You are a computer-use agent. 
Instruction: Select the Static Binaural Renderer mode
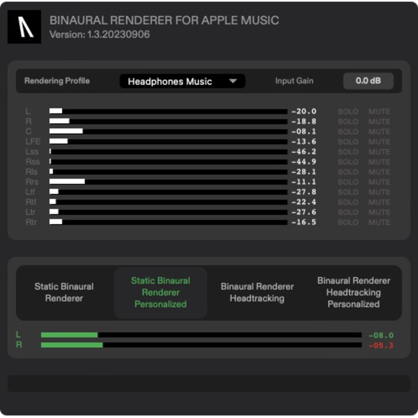pos(64,293)
